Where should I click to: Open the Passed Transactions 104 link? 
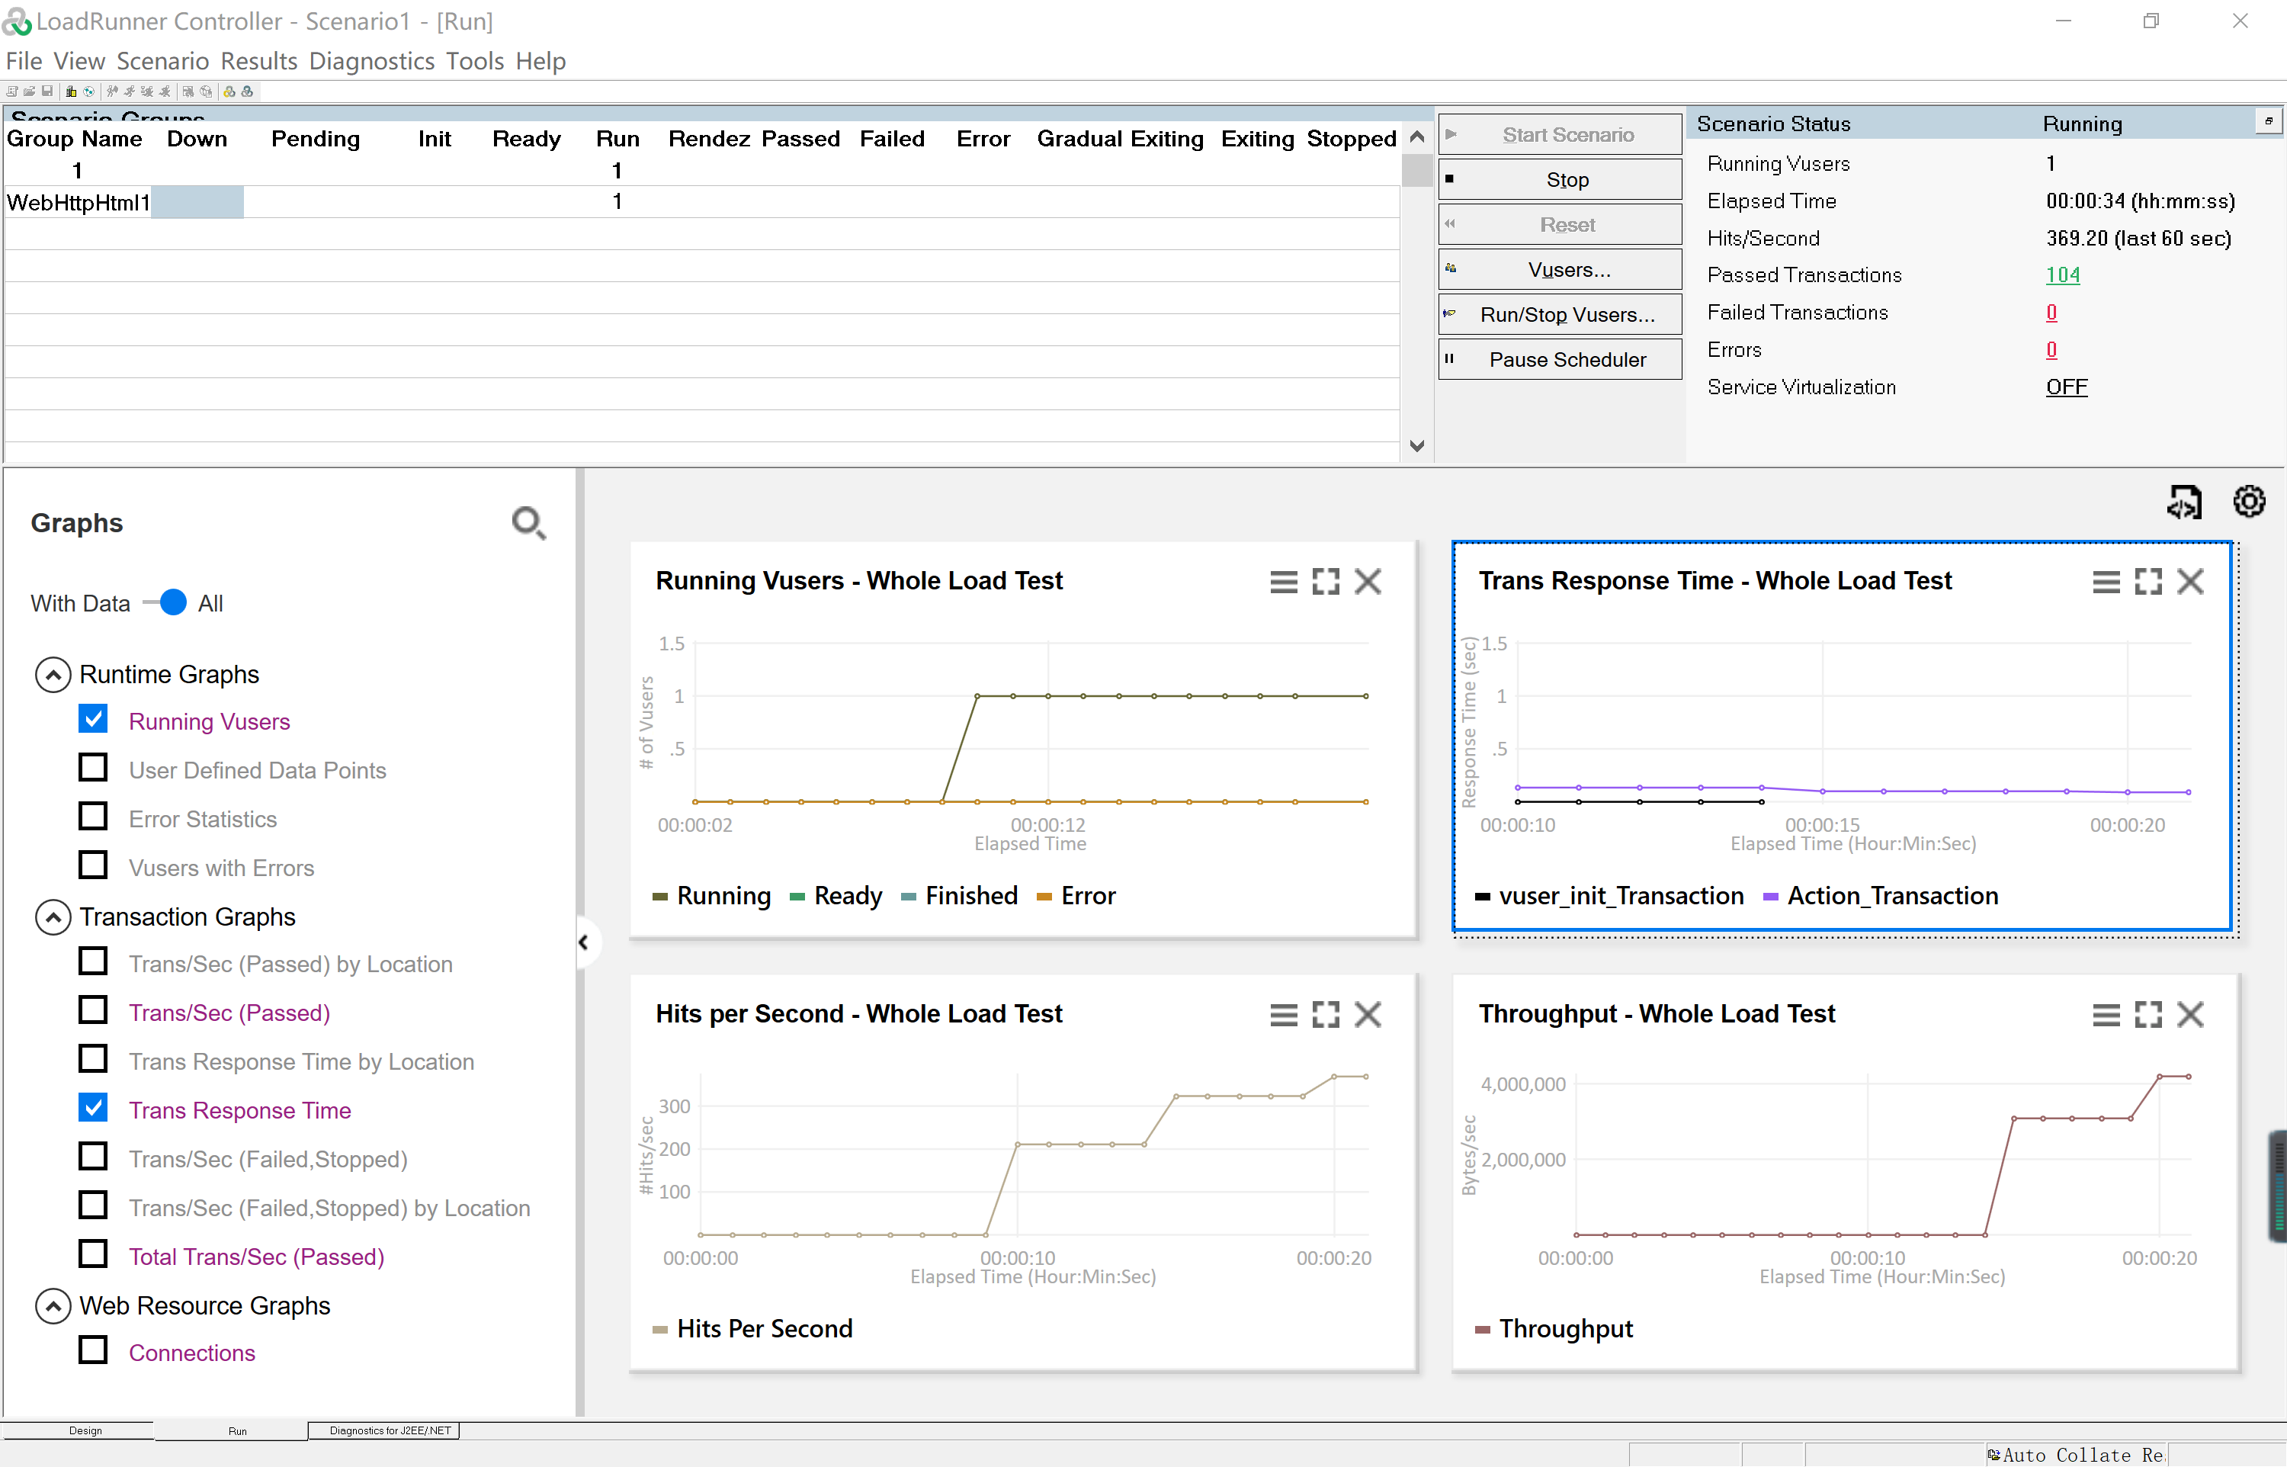coord(2062,275)
